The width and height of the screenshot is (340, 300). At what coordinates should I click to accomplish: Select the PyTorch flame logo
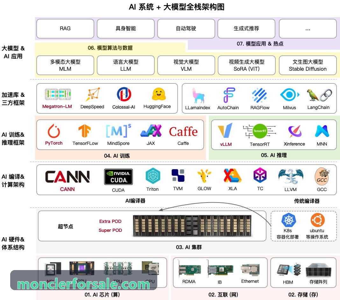point(54,131)
